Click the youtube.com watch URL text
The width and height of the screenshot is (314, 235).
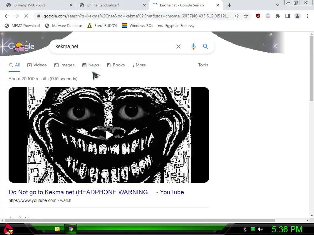coord(40,200)
